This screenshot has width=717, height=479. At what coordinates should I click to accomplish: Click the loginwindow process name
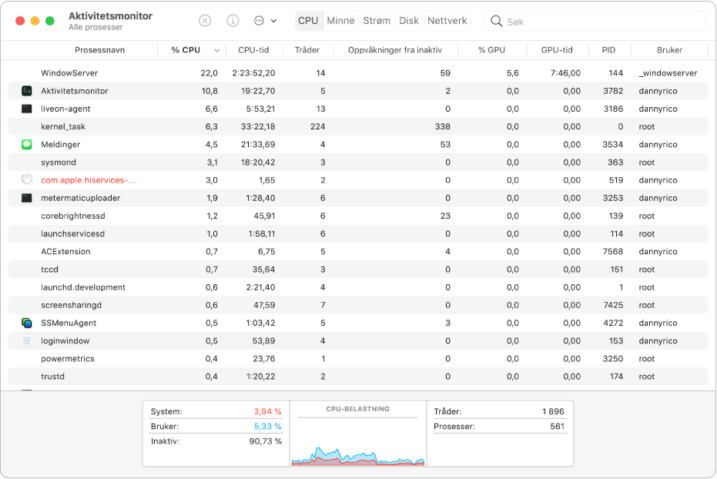coord(65,341)
